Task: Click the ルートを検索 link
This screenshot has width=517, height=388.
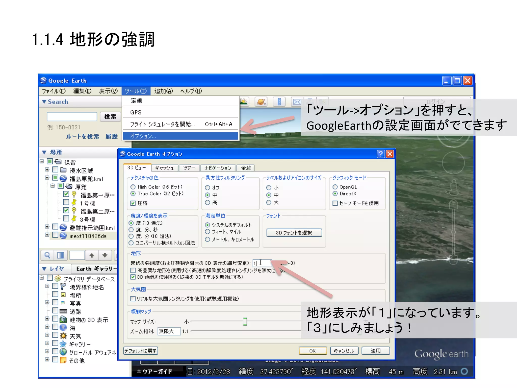Action: click(x=83, y=136)
